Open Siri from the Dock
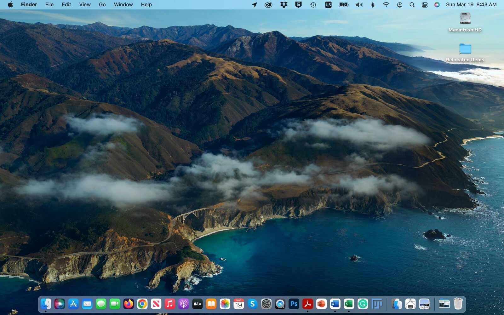 (x=60, y=304)
